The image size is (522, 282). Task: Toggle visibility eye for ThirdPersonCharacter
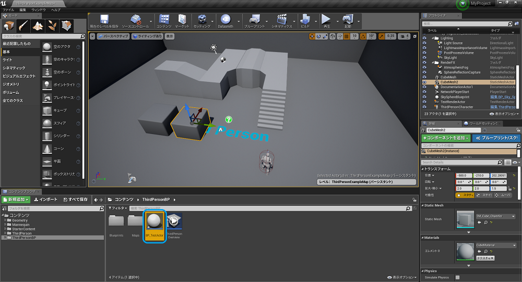pos(424,107)
